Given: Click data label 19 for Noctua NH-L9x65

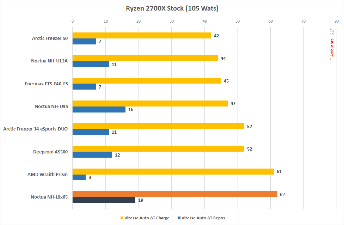Looking at the screenshot, I should pos(141,200).
